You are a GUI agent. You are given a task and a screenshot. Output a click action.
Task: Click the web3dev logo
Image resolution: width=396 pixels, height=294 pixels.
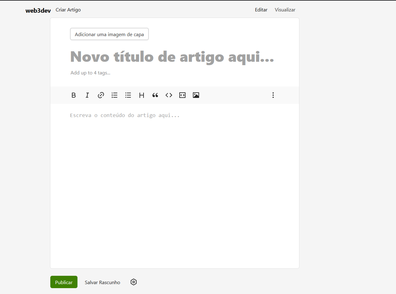38,10
